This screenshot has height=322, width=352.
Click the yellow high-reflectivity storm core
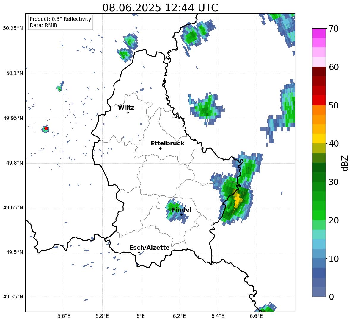(238, 200)
